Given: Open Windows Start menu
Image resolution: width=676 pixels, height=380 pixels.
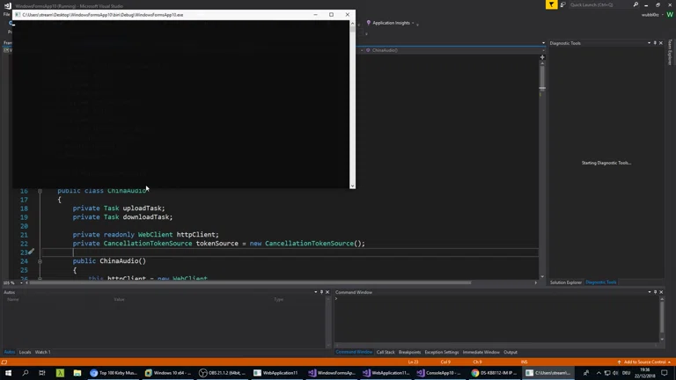Looking at the screenshot, I should pyautogui.click(x=8, y=373).
